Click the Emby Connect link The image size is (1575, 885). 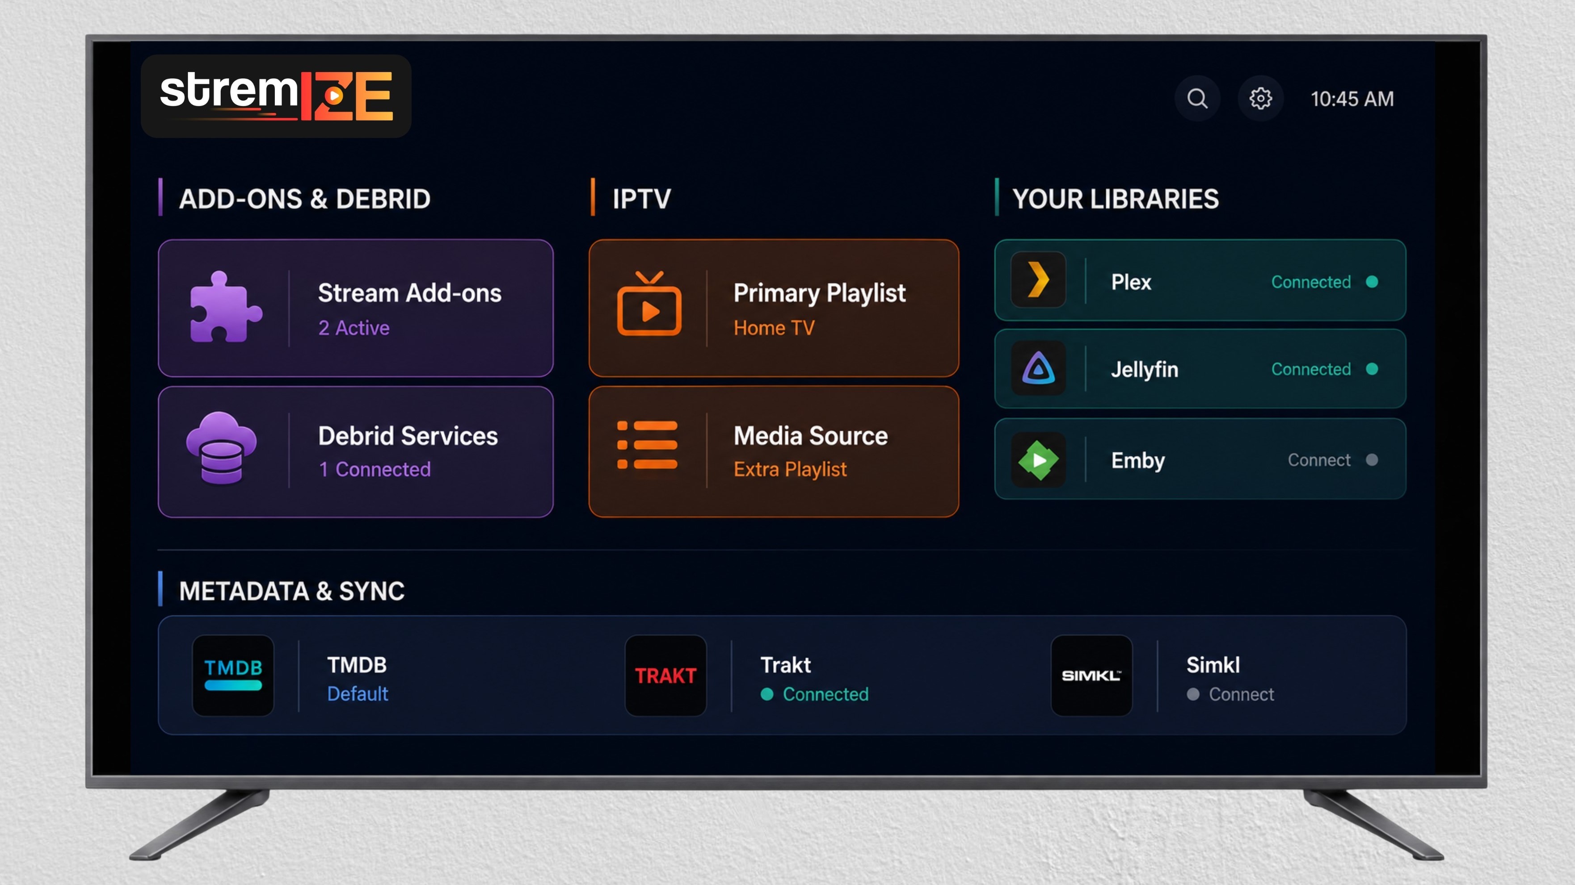[x=1319, y=460]
